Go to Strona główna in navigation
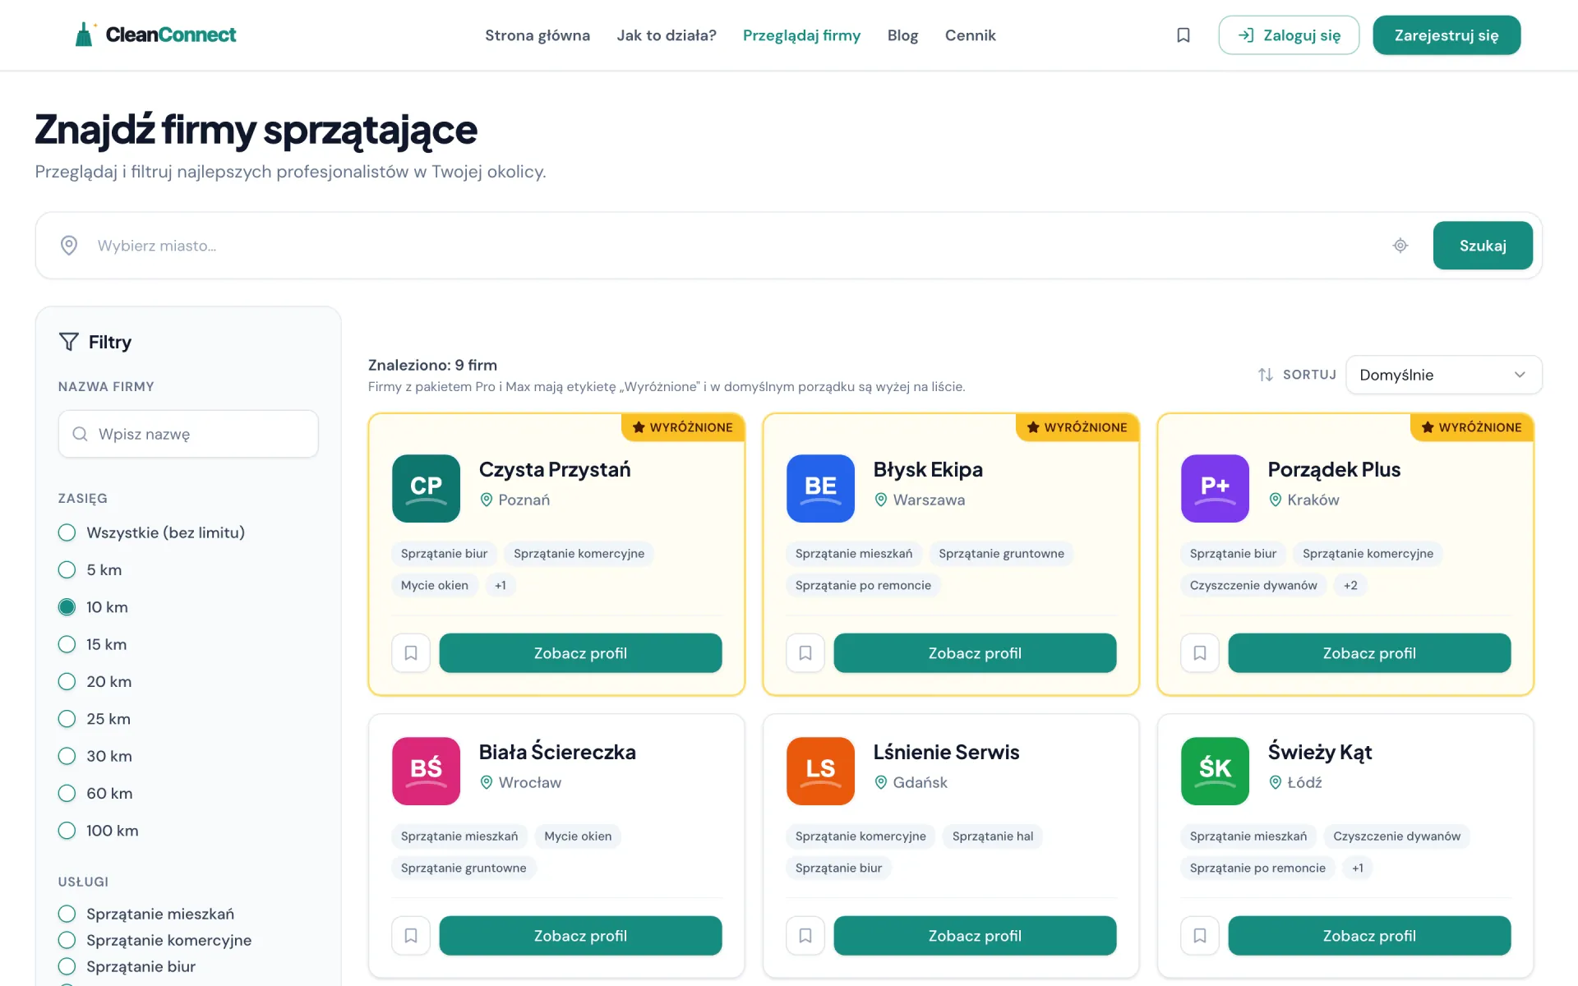This screenshot has width=1578, height=986. 538,35
